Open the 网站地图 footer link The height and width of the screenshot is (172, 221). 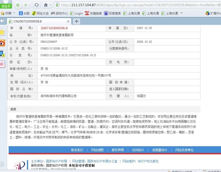coord(98,150)
